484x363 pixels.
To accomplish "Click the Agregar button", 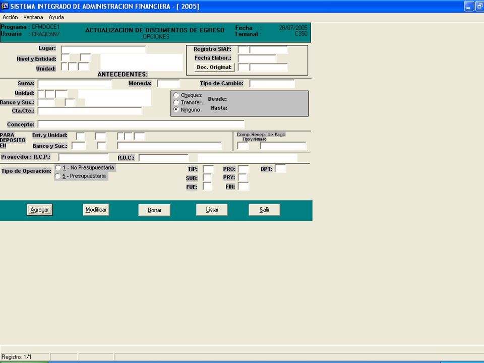I will point(40,210).
